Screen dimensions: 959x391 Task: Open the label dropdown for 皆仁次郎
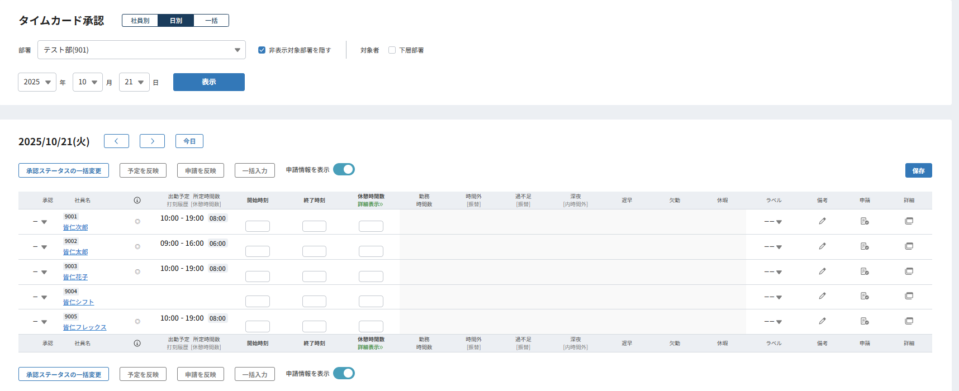coord(773,222)
